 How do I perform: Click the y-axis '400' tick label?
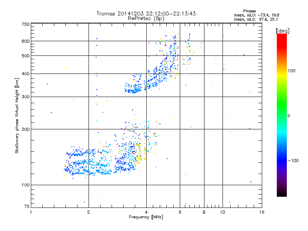tap(25, 74)
